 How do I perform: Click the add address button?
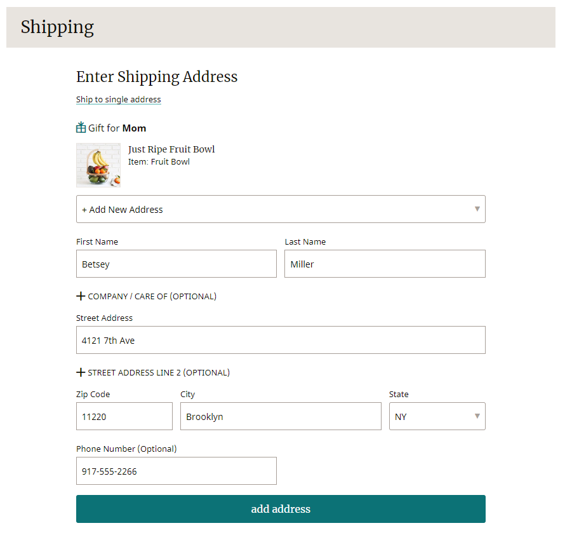tap(281, 509)
